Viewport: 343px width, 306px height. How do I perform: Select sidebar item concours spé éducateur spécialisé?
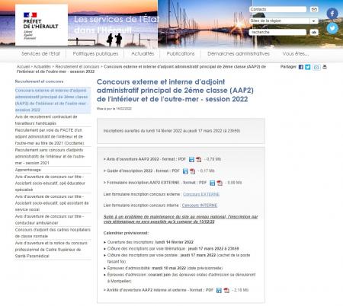click(x=53, y=183)
